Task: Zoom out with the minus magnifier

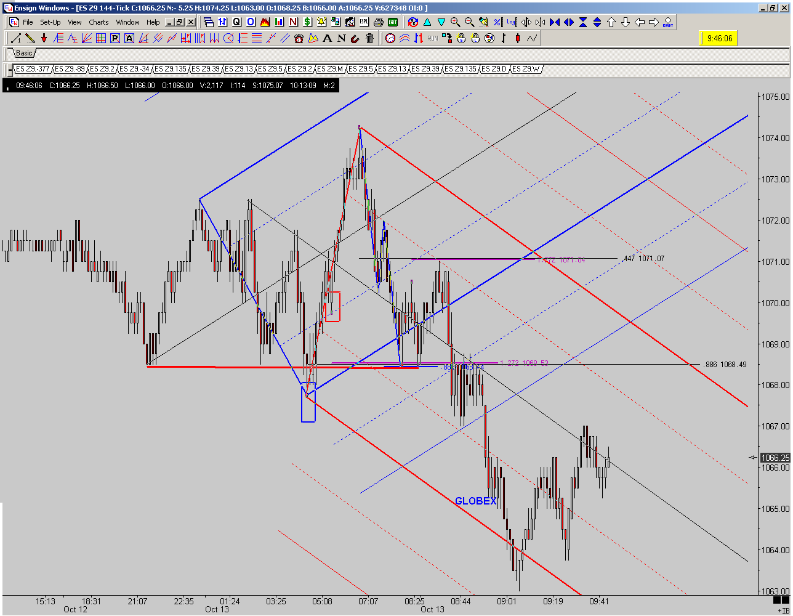Action: click(x=470, y=22)
